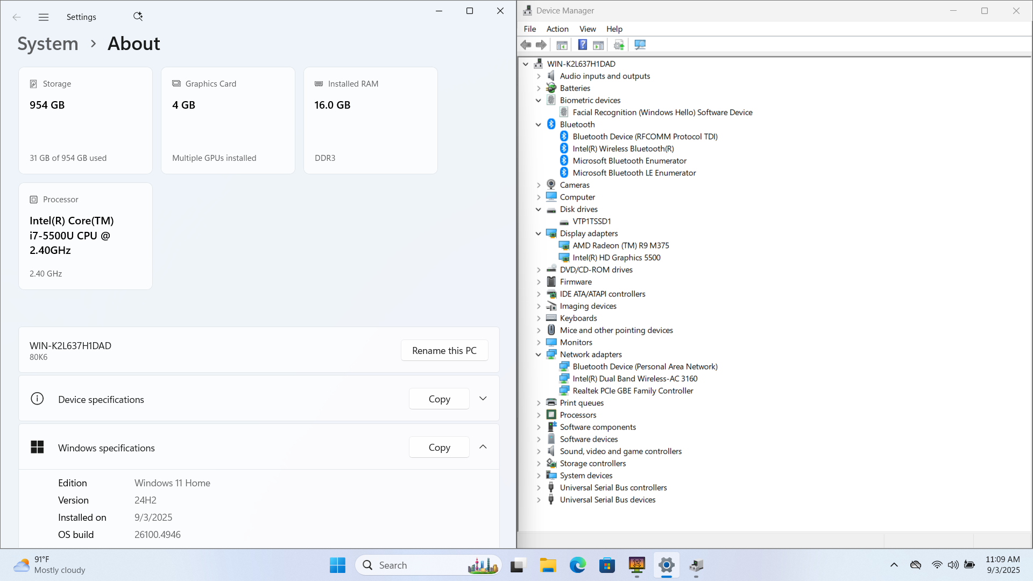Click taskbar Search box
The width and height of the screenshot is (1033, 581).
428,565
